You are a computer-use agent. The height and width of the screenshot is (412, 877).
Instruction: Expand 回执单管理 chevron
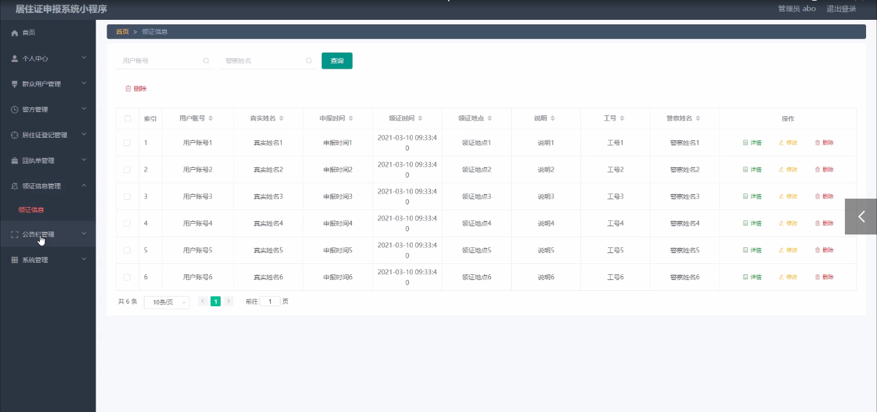pos(84,160)
